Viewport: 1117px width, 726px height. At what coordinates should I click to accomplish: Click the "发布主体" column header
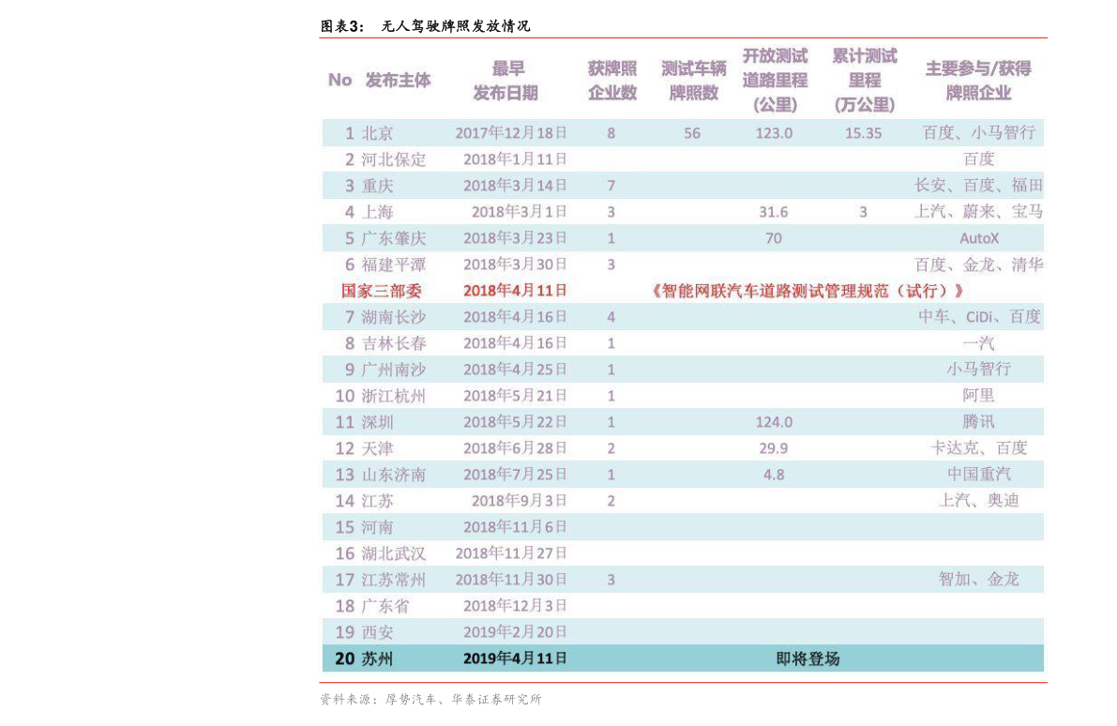pyautogui.click(x=398, y=81)
